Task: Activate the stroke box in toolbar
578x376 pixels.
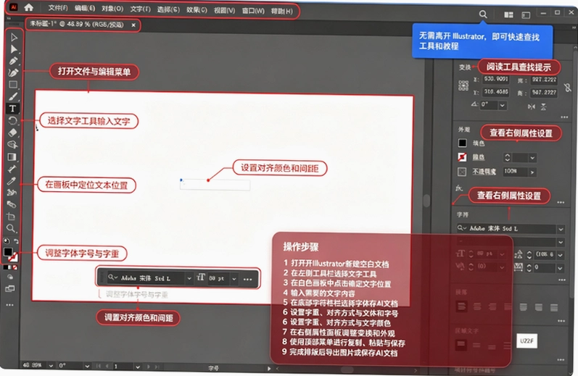Action: (13, 256)
